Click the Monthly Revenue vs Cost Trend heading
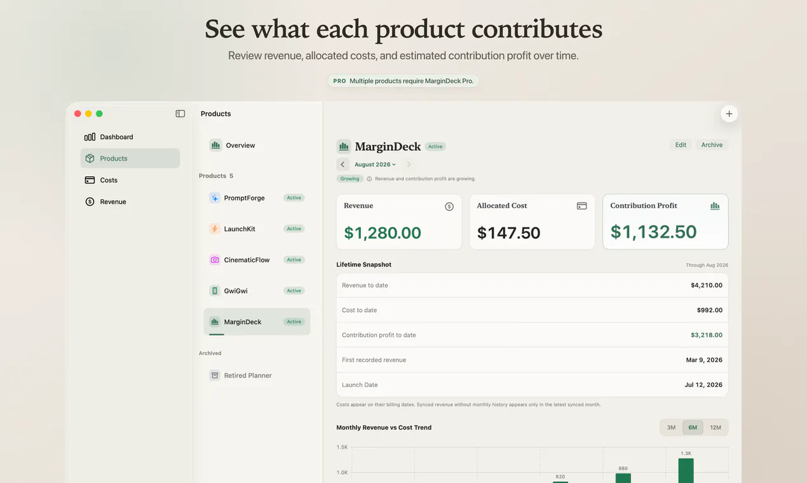Screen dimensions: 807x483 point(384,428)
